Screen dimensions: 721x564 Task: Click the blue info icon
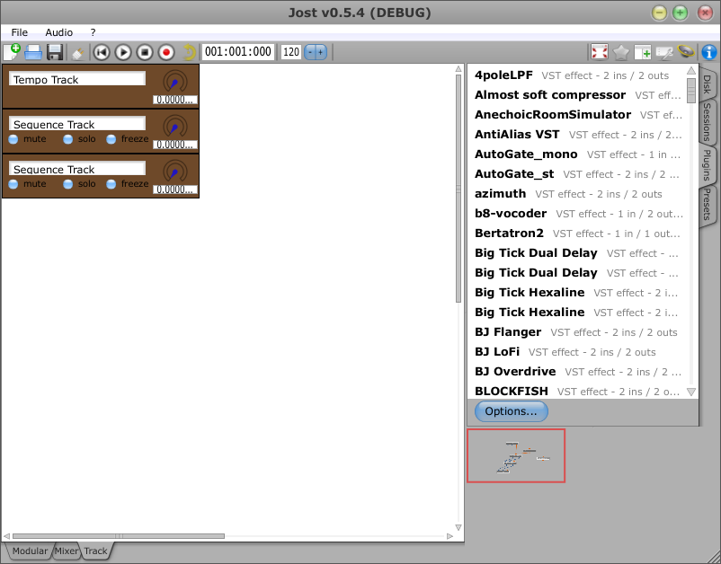708,52
